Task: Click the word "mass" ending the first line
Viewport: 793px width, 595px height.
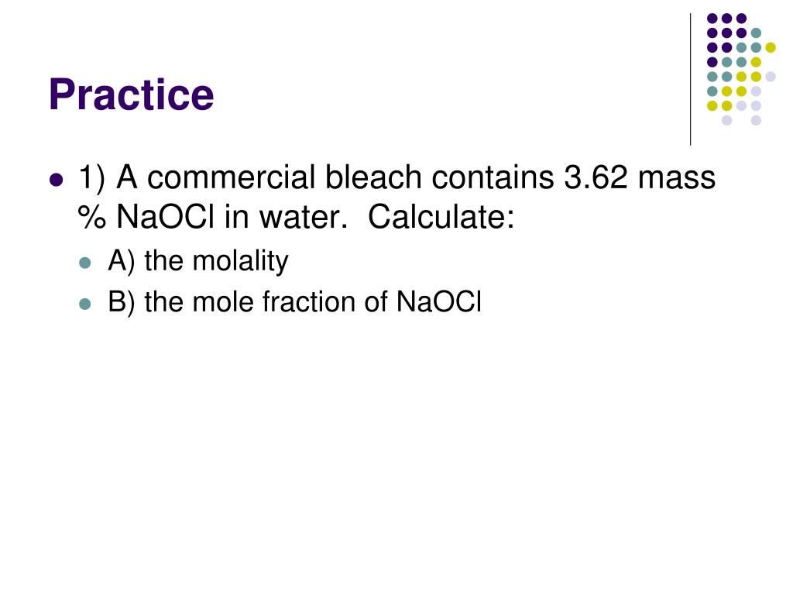Action: pos(677,179)
